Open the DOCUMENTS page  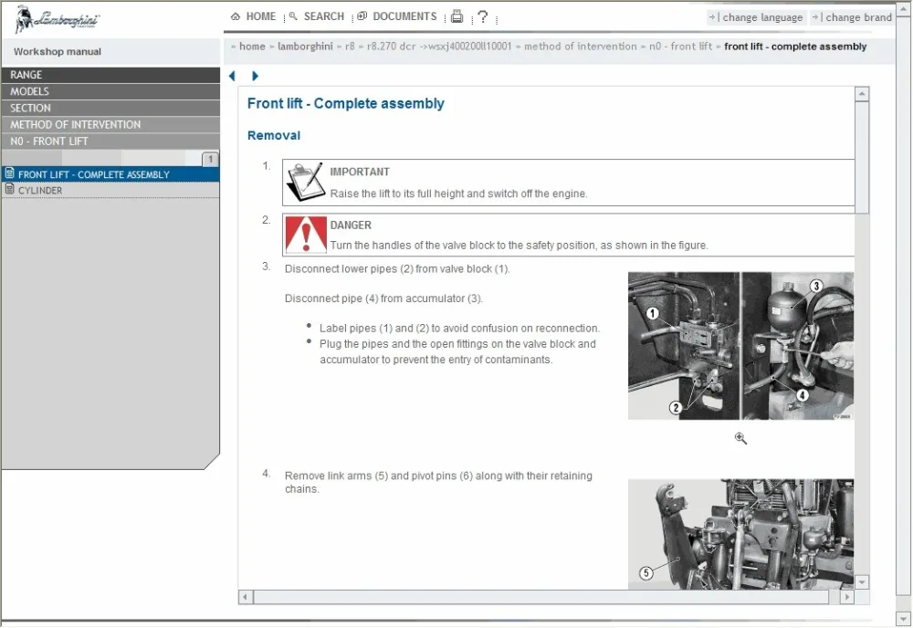(x=396, y=16)
